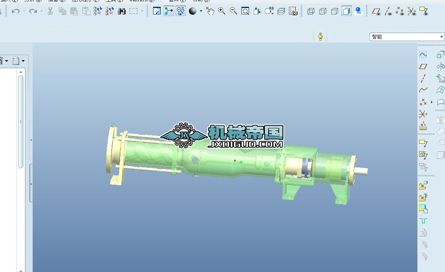Open Regeneration Manager
The image size is (445, 272).
[x=109, y=11]
